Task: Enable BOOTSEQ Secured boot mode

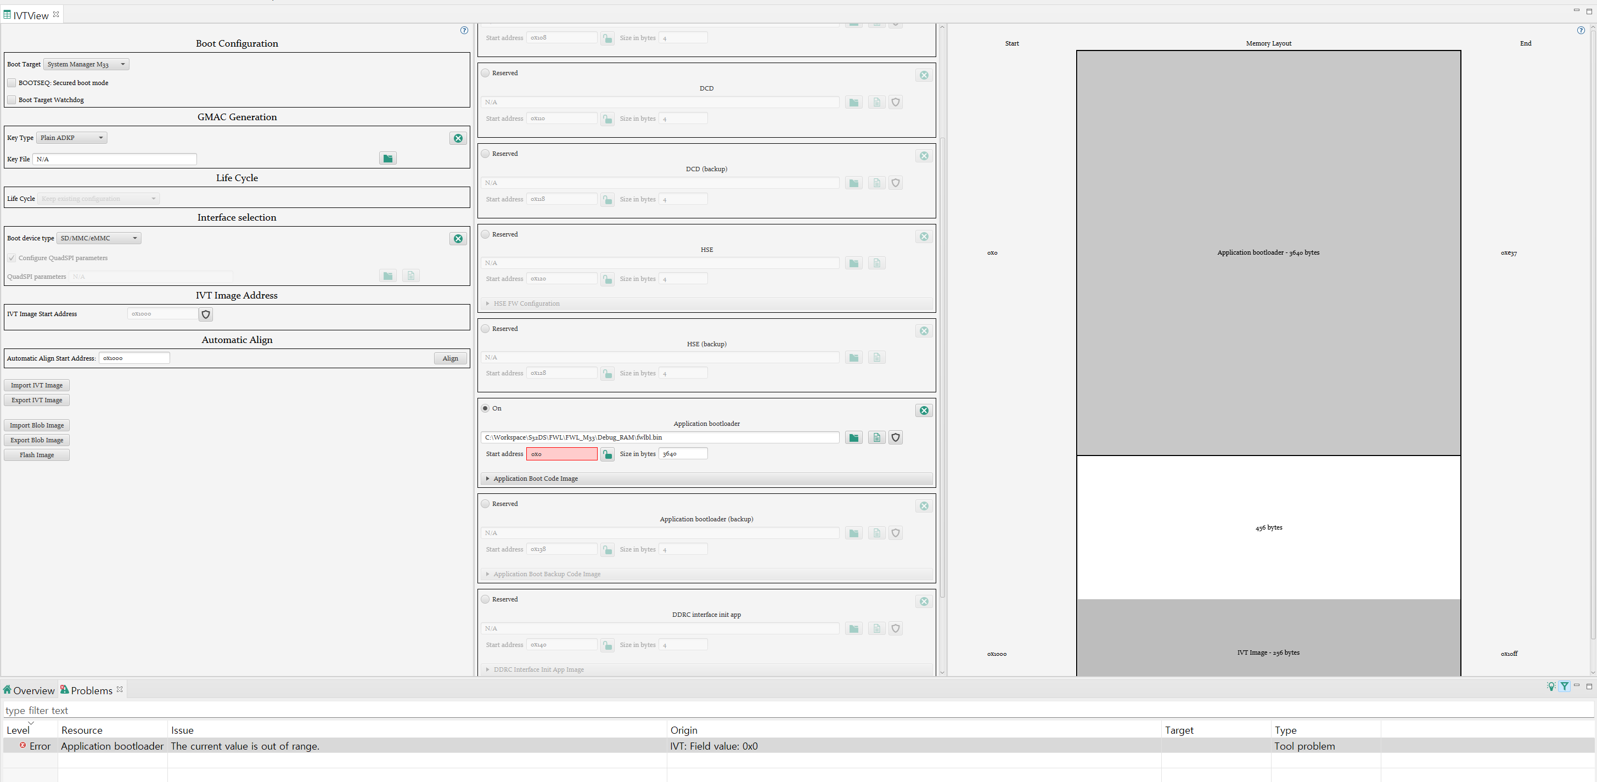Action: [x=11, y=82]
